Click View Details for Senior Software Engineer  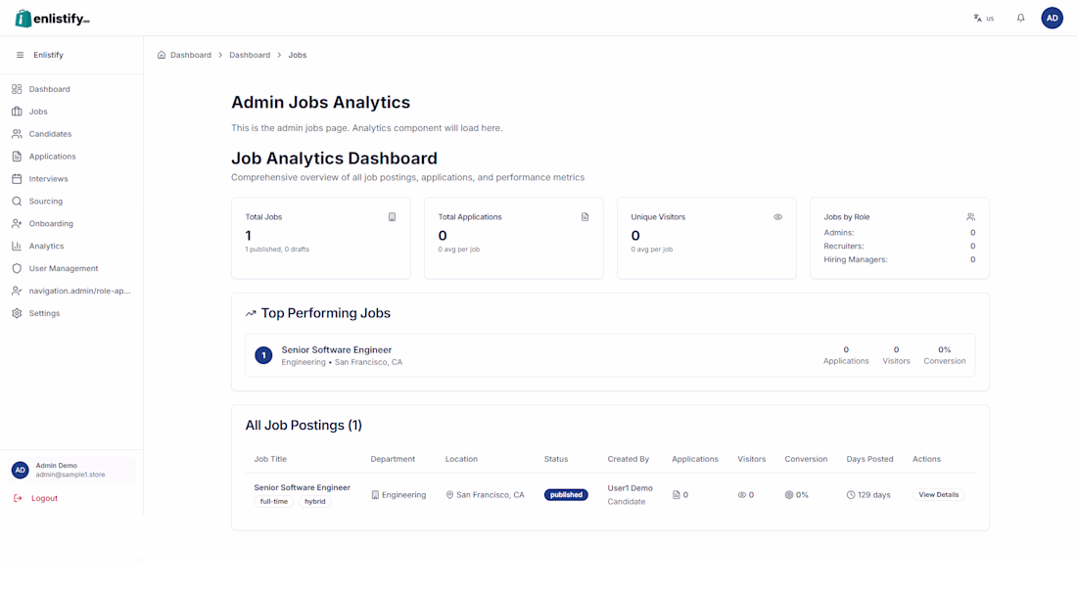tap(938, 494)
